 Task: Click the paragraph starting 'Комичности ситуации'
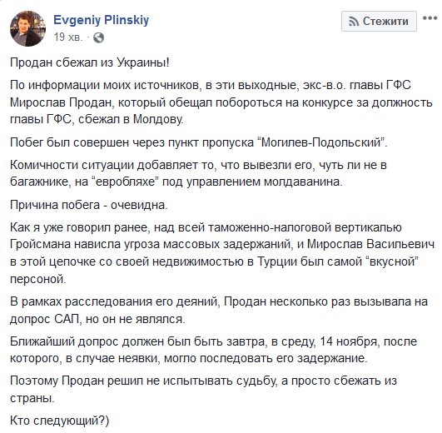pyautogui.click(x=198, y=173)
